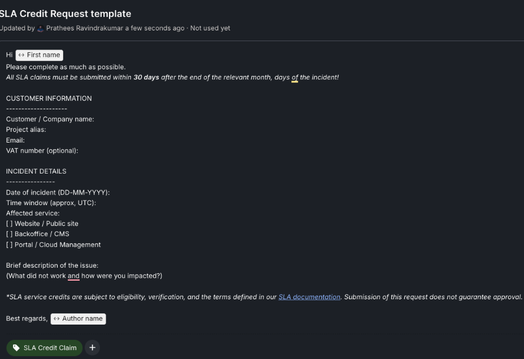Click the SLA Credit Request template title
This screenshot has width=524, height=359.
(x=65, y=14)
